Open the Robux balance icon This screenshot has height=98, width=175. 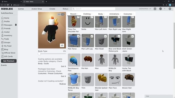point(161,9)
